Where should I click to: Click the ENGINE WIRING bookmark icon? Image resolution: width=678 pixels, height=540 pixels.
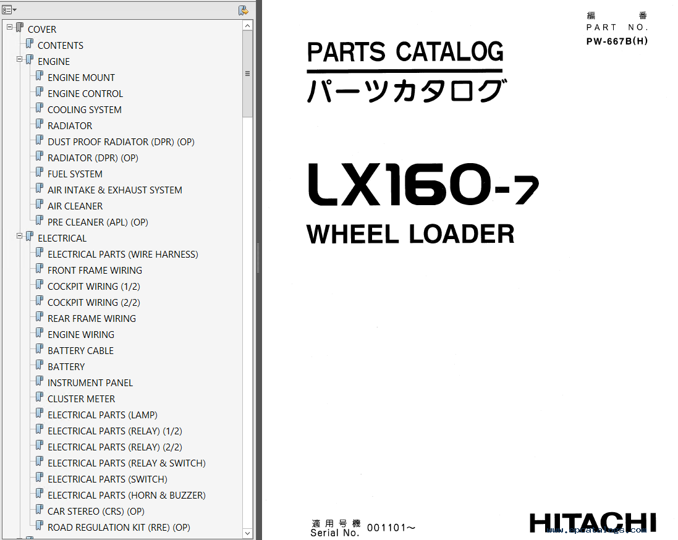(40, 333)
